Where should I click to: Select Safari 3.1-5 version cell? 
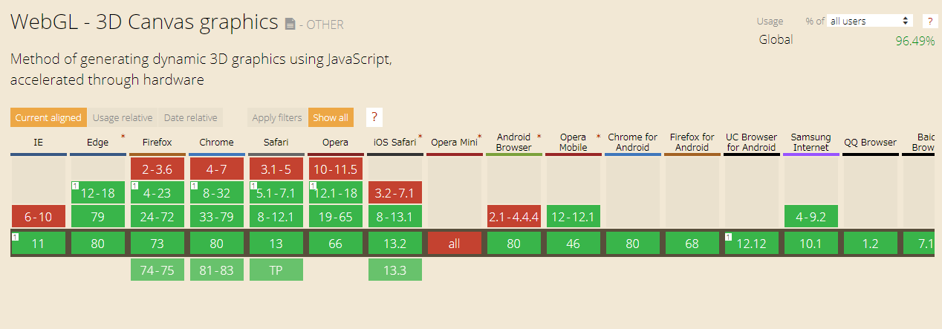point(276,169)
